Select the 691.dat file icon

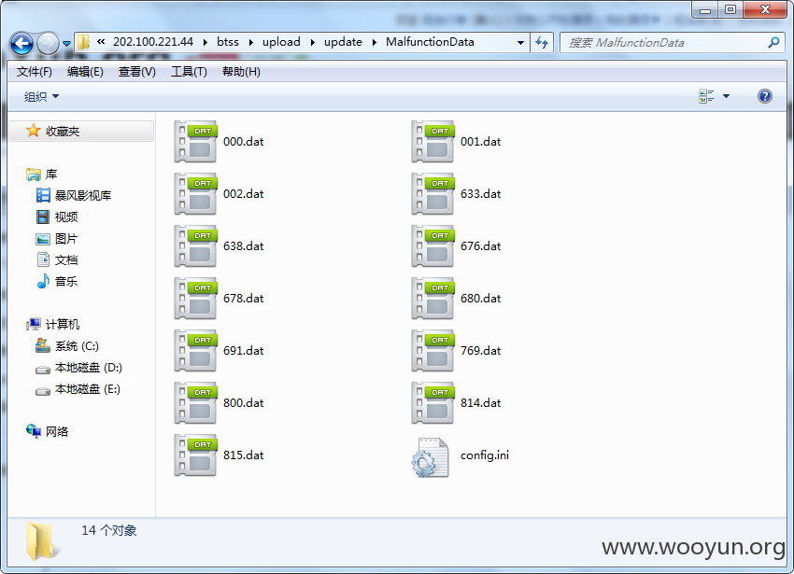point(195,350)
